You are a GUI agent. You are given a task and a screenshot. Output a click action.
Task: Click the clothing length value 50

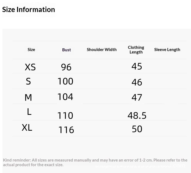(137, 129)
